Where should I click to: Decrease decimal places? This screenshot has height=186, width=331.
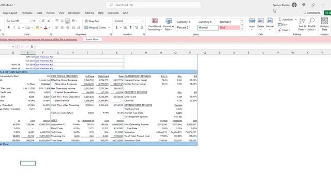pyautogui.click(x=142, y=27)
